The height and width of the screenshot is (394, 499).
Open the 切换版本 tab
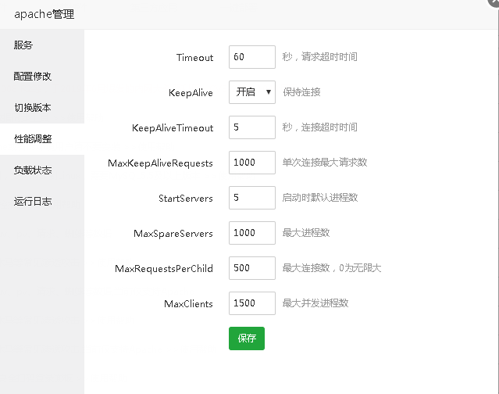(x=42, y=107)
